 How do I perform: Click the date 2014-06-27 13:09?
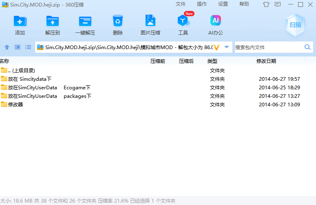coord(279,104)
